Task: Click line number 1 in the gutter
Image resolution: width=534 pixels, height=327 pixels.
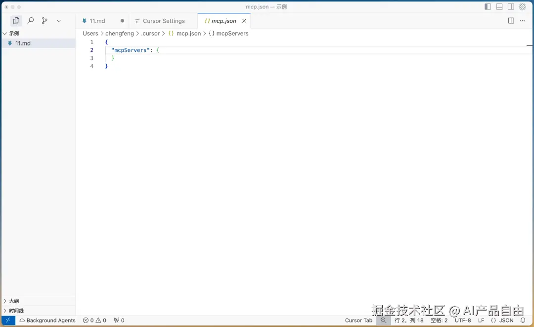Action: click(x=91, y=42)
